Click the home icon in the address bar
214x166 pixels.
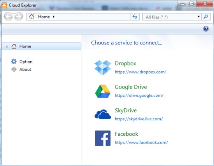point(32,17)
